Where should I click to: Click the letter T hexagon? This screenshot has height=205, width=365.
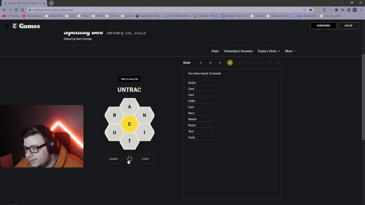pyautogui.click(x=129, y=141)
